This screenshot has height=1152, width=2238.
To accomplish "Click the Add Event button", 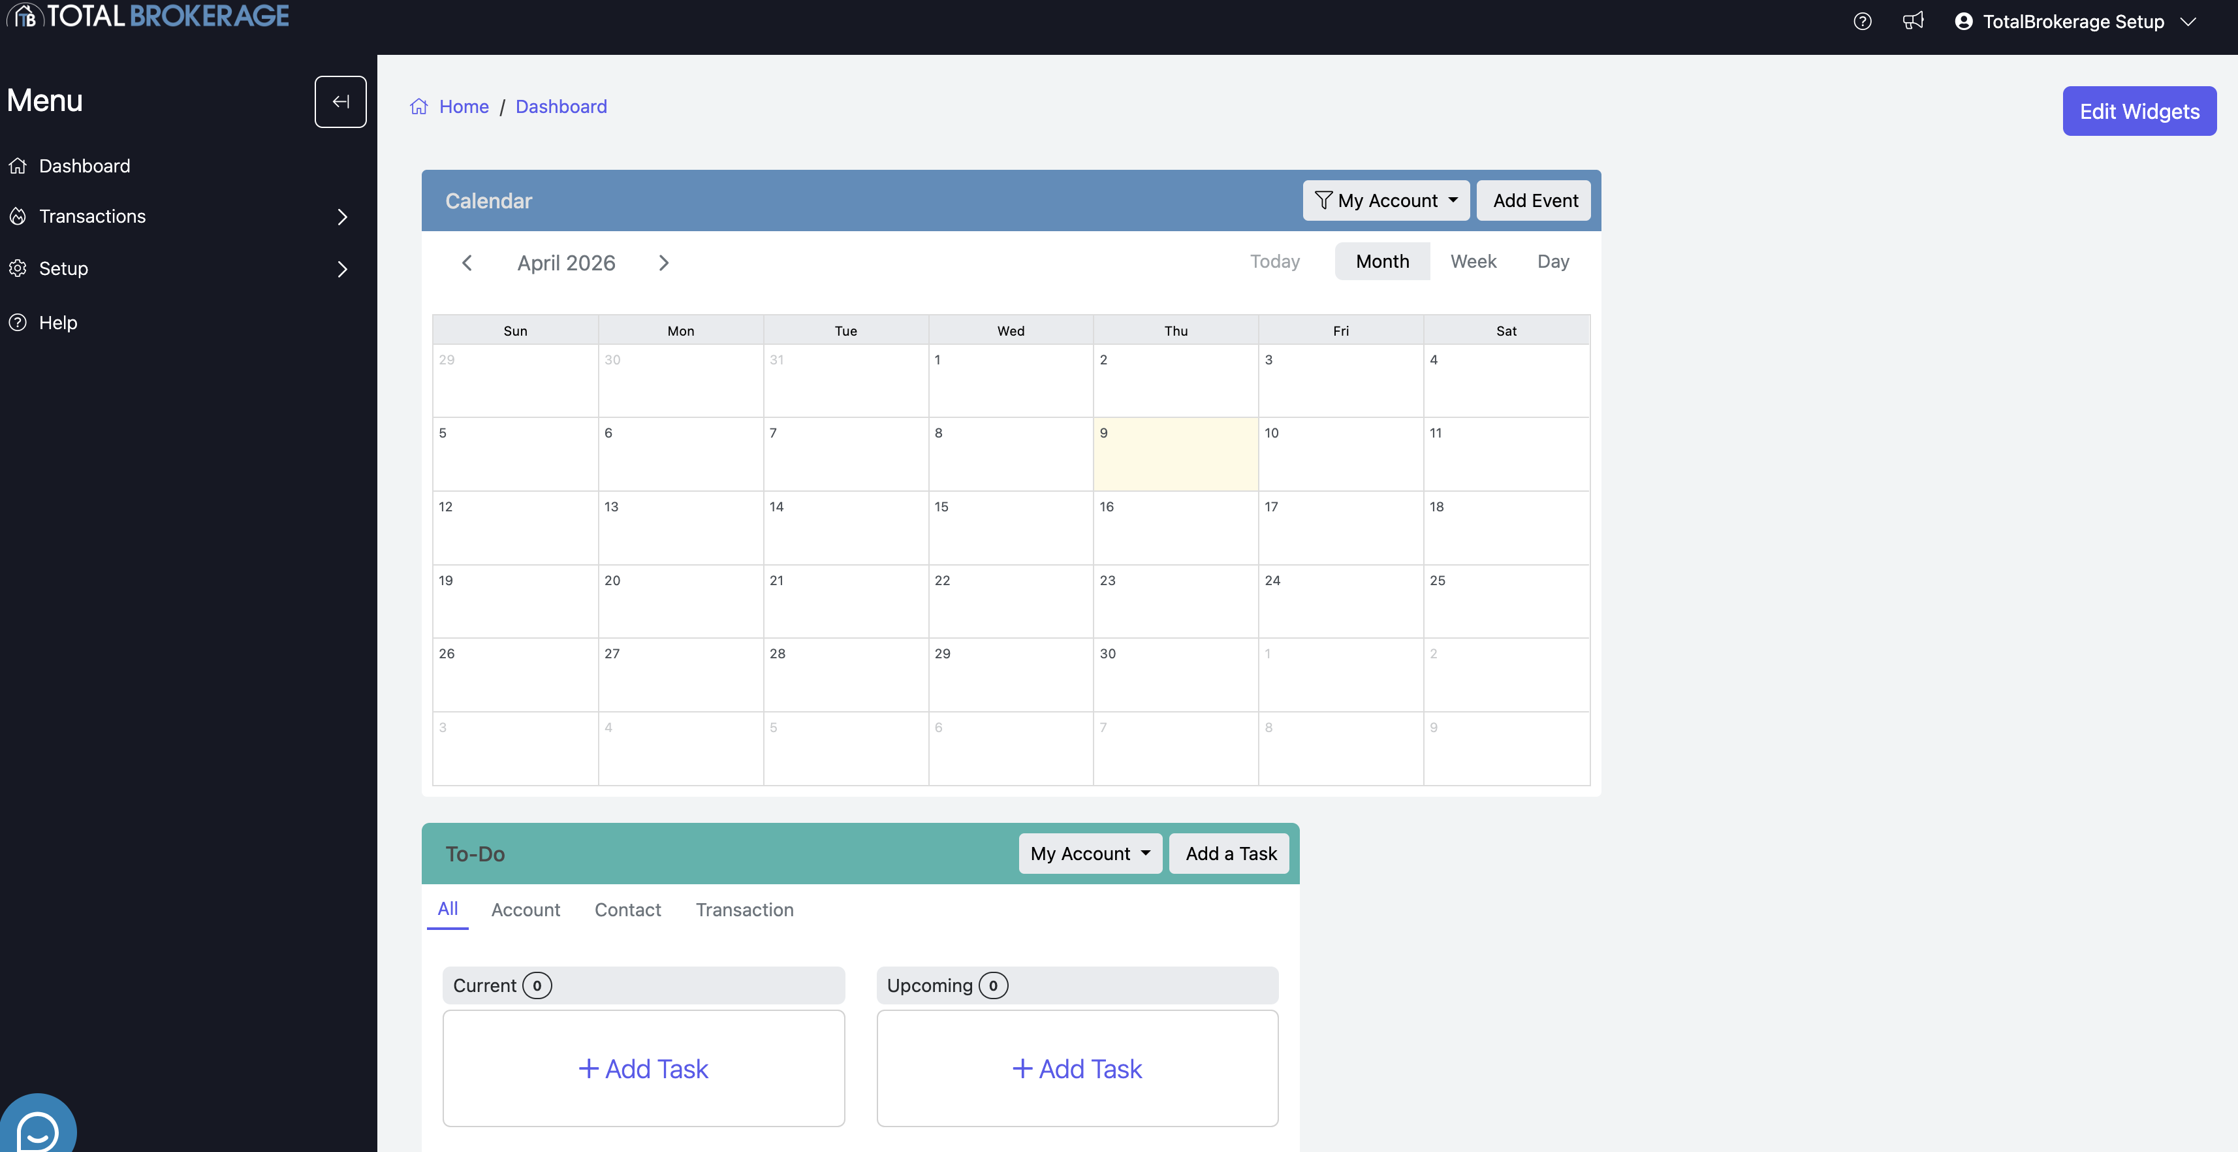I will point(1534,200).
